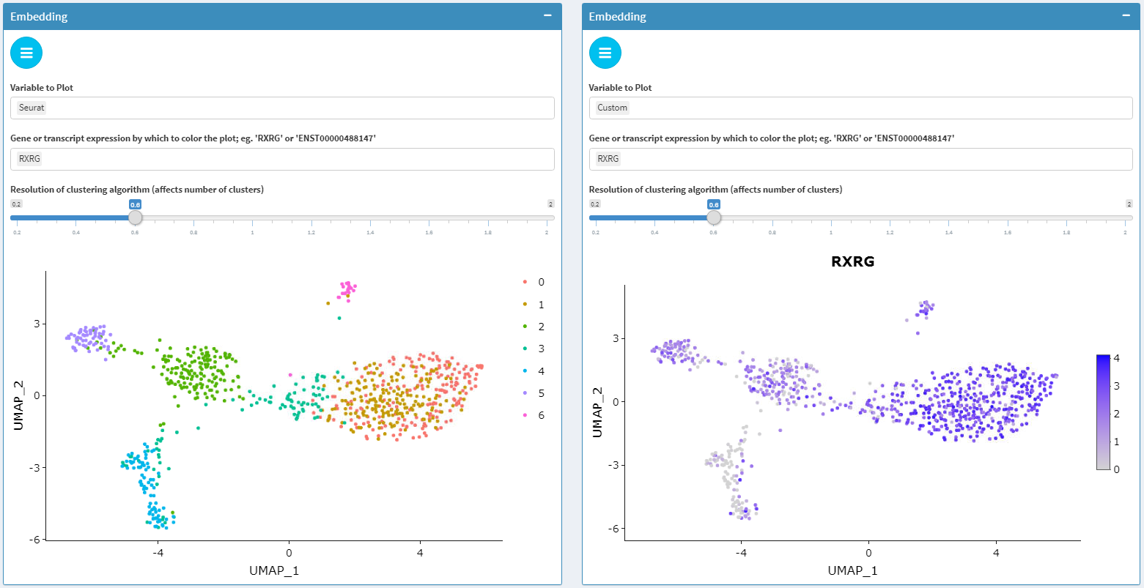This screenshot has width=1144, height=588.
Task: Click cluster 1 legend entry
Action: click(x=533, y=305)
